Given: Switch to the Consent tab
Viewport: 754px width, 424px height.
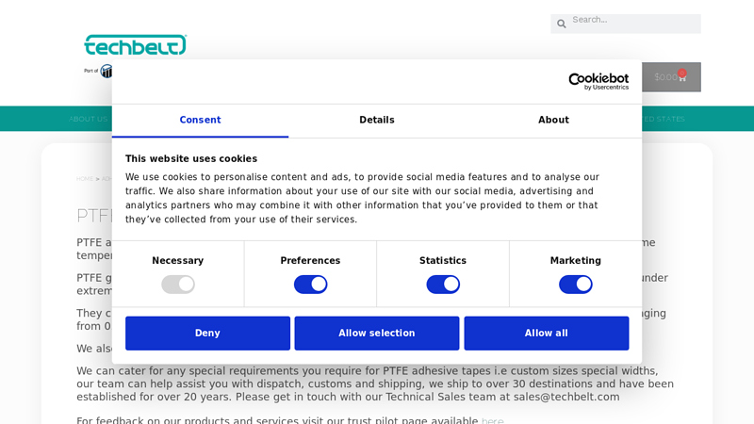Looking at the screenshot, I should coord(200,121).
